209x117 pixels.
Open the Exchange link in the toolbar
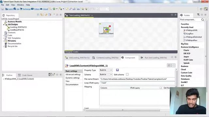(25, 9)
